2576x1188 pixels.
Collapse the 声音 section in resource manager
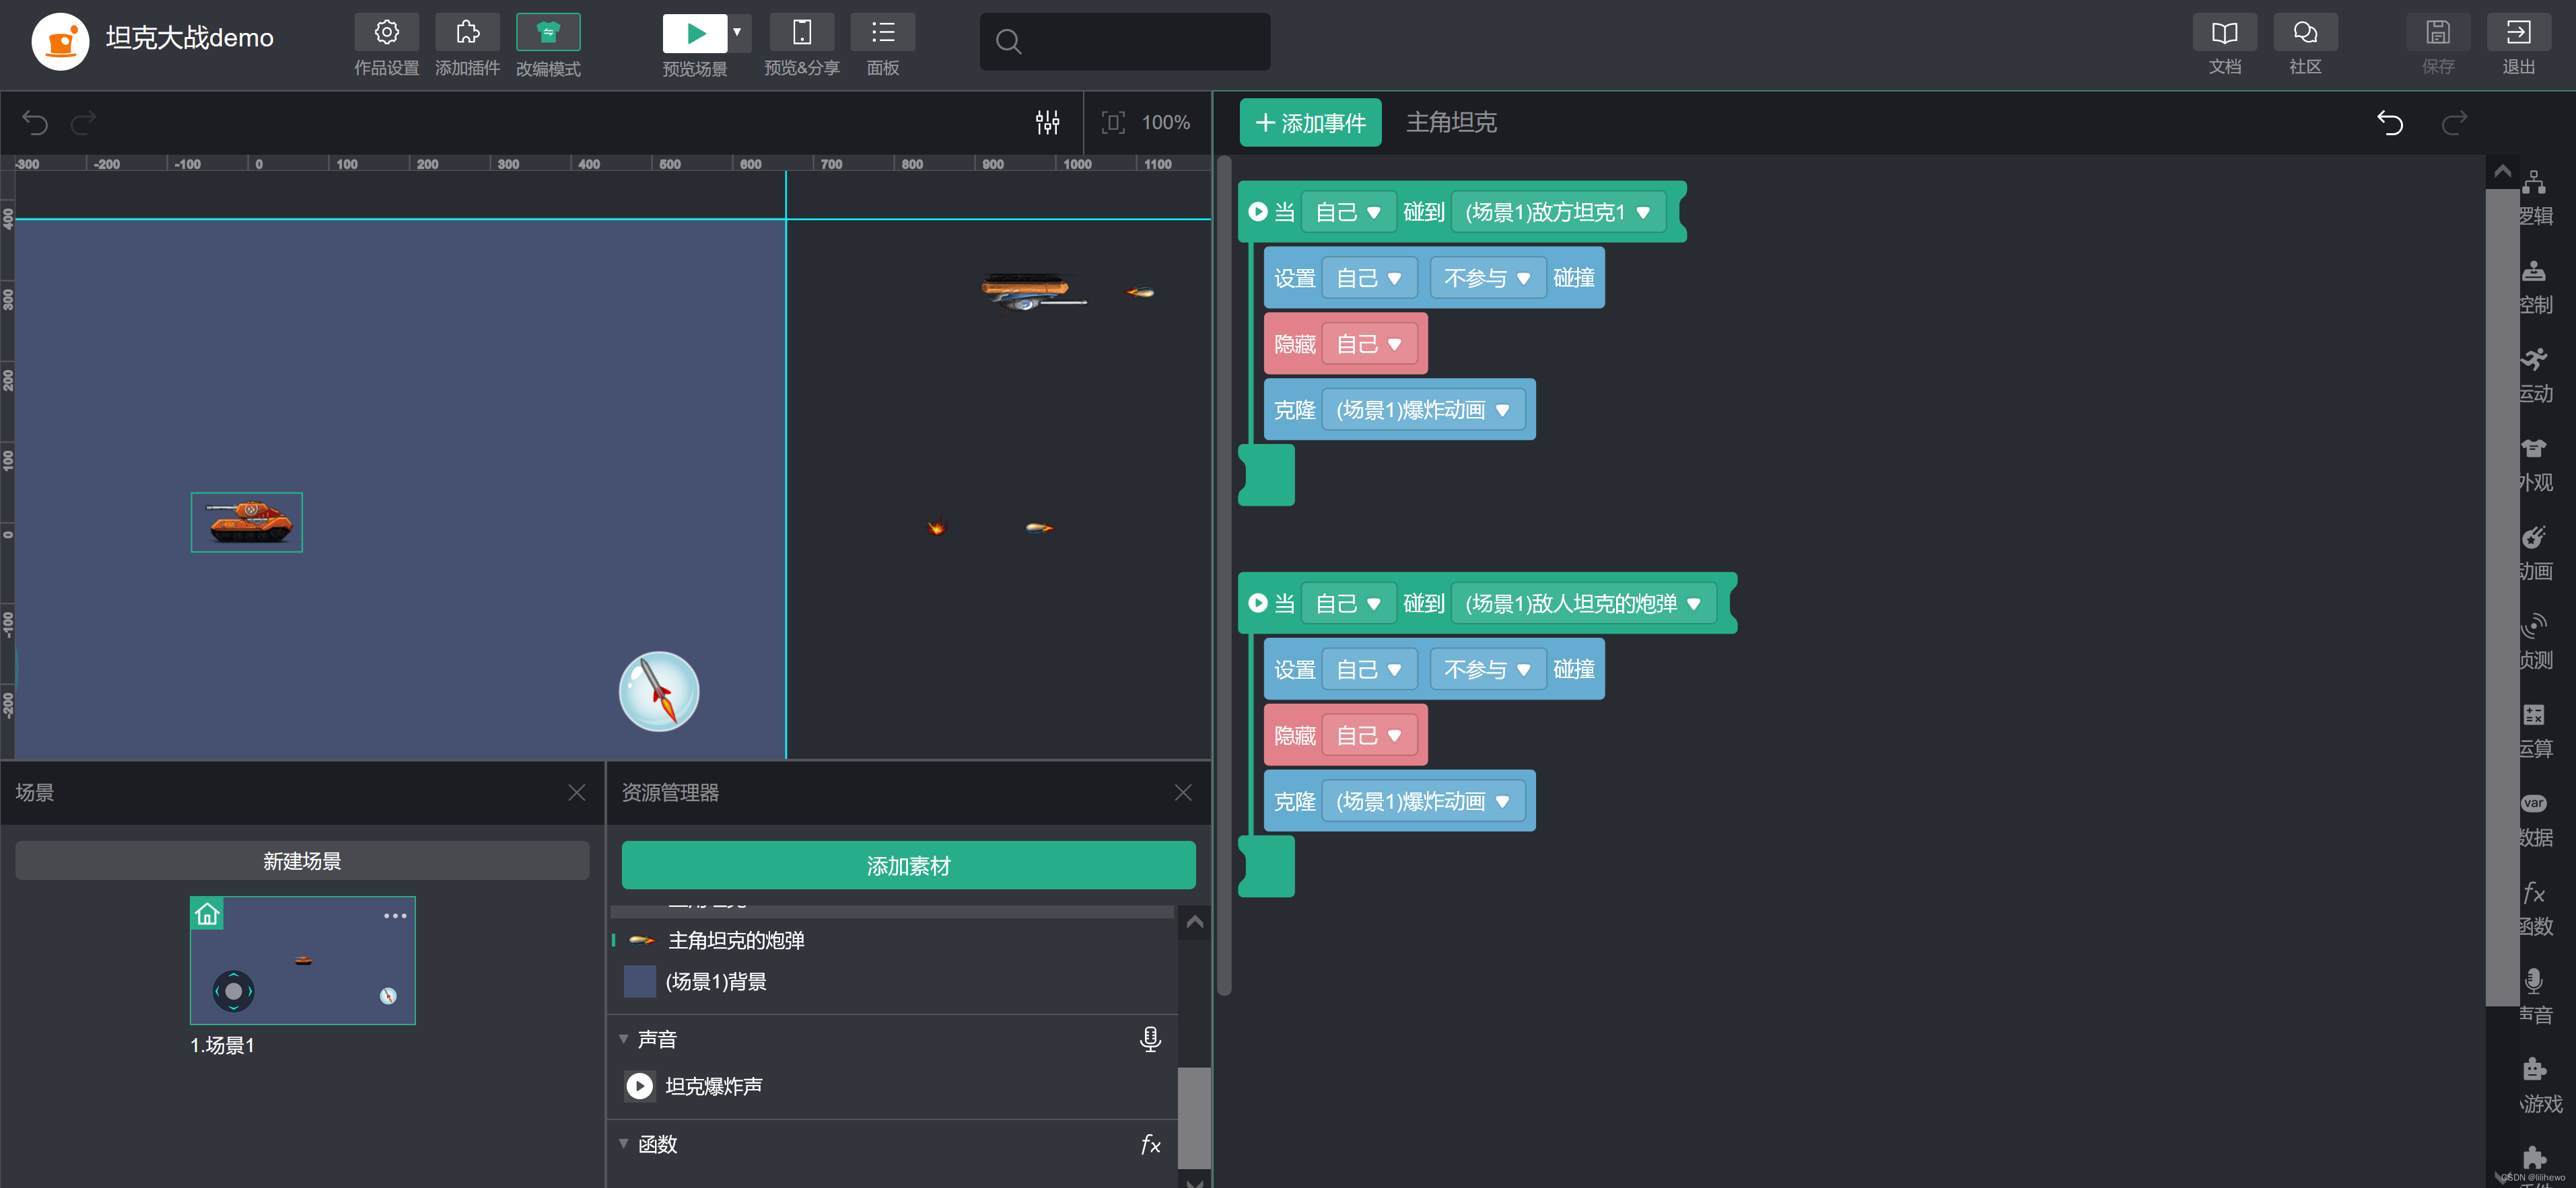point(624,1039)
